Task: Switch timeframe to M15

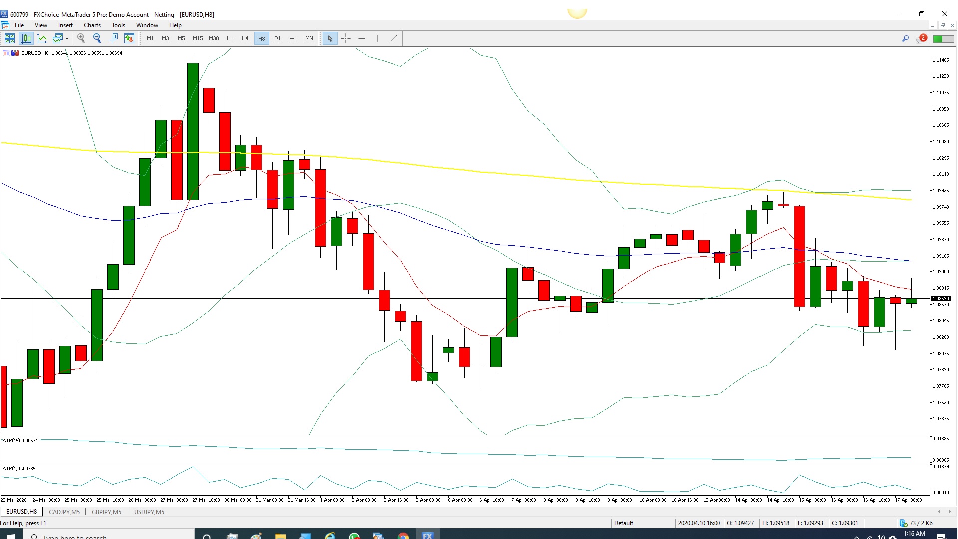Action: point(198,38)
